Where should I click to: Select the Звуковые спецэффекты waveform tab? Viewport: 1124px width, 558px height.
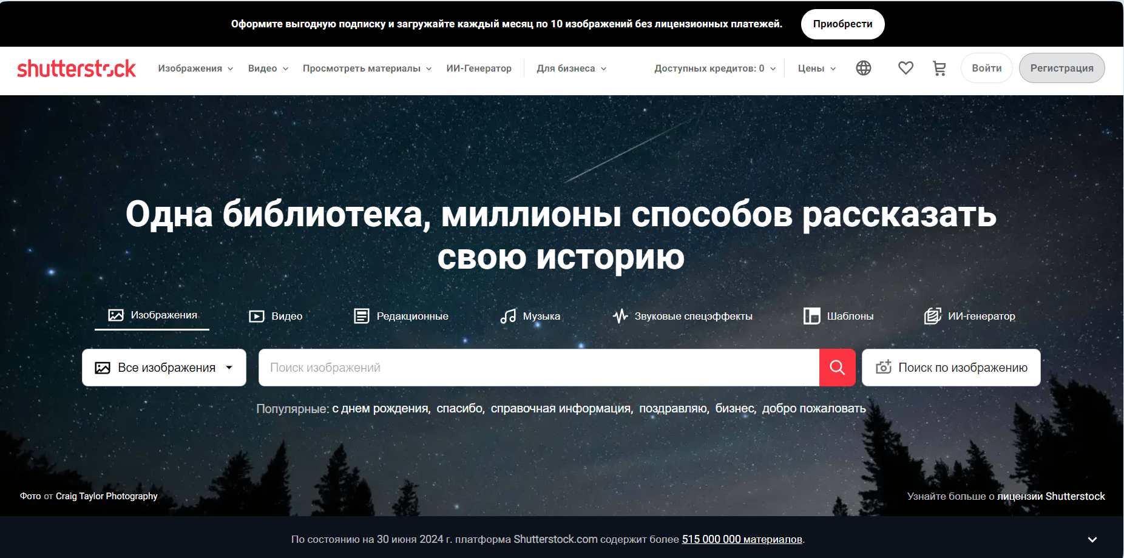pos(682,316)
